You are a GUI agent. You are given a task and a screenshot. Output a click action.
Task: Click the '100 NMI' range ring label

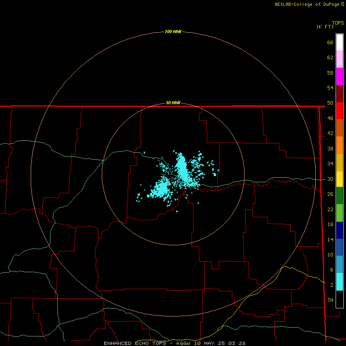point(173,32)
